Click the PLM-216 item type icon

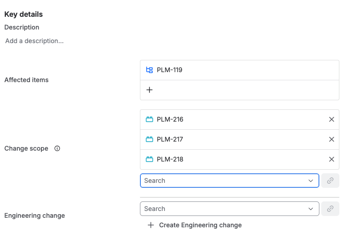149,119
